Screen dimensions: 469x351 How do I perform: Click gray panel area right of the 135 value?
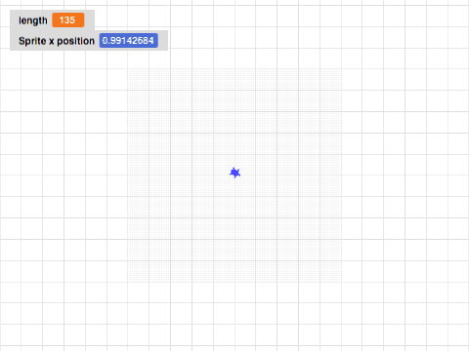tap(90, 20)
